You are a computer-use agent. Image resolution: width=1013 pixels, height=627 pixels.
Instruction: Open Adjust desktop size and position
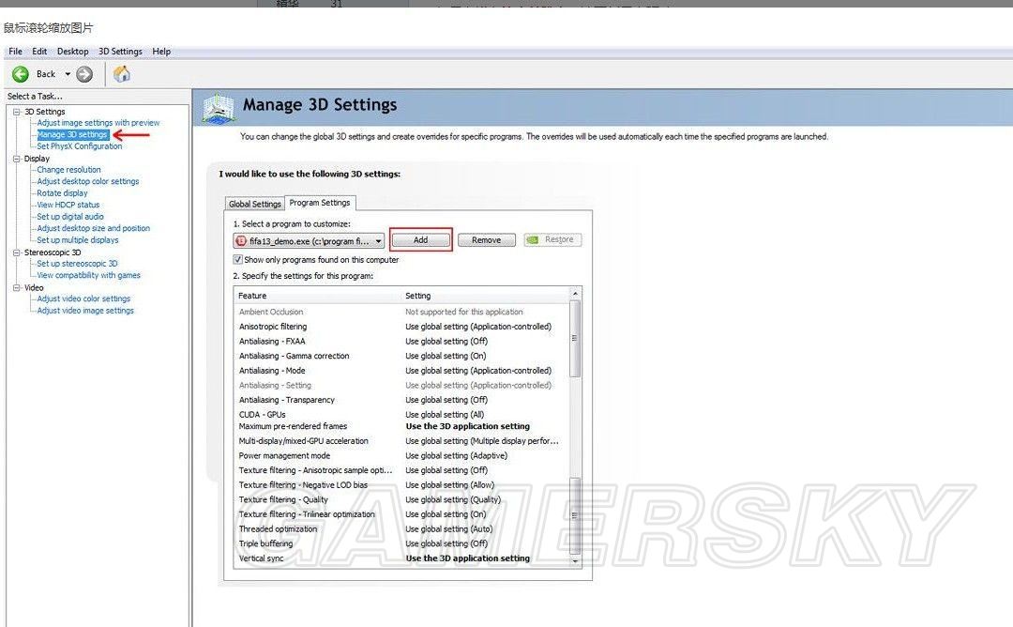tap(93, 228)
